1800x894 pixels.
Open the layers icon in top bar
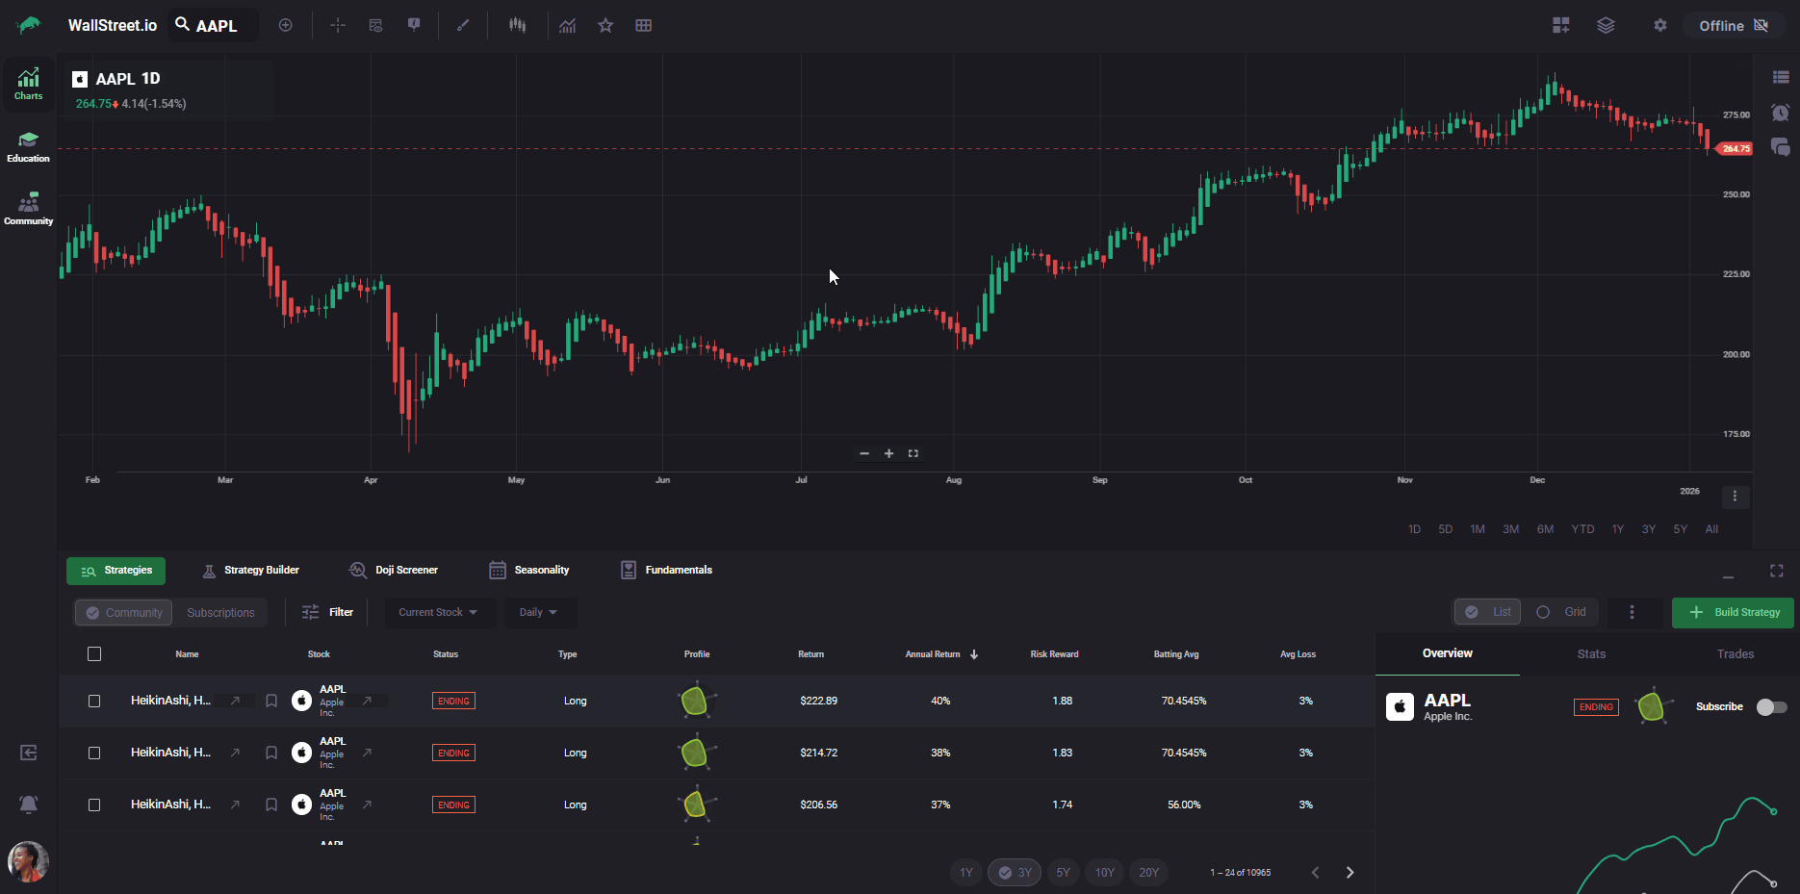(x=1606, y=25)
